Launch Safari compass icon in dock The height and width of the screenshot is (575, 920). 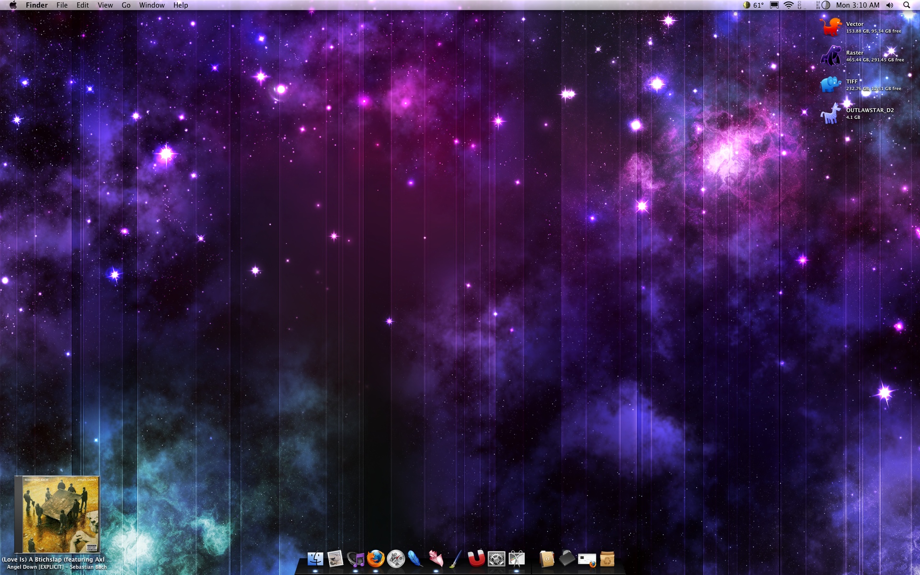click(x=396, y=559)
